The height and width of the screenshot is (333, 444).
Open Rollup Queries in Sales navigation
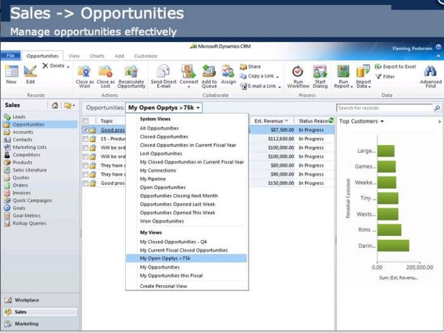[29, 223]
